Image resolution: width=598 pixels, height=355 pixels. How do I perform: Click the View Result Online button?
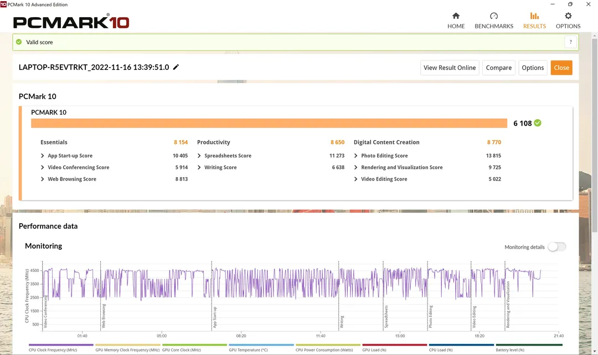tap(450, 68)
